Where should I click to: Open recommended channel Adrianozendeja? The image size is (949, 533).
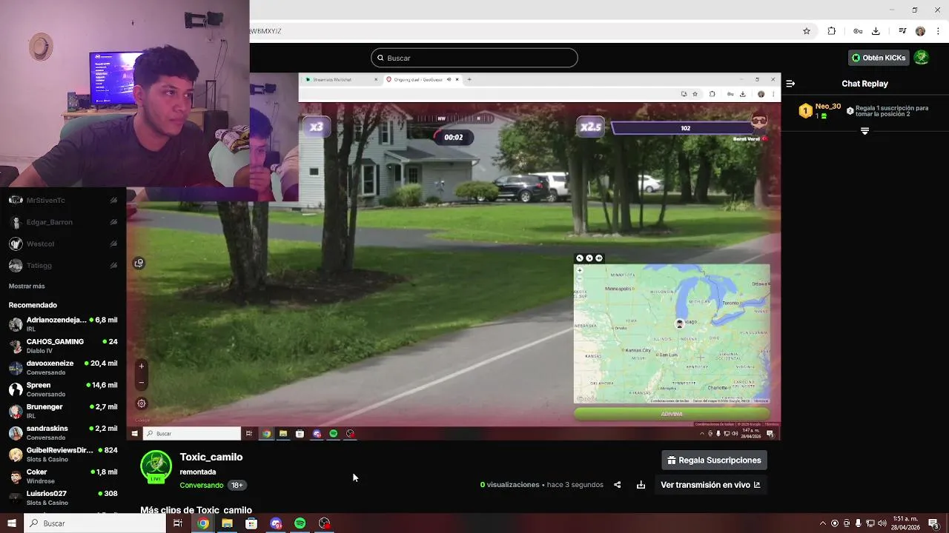[x=63, y=324]
